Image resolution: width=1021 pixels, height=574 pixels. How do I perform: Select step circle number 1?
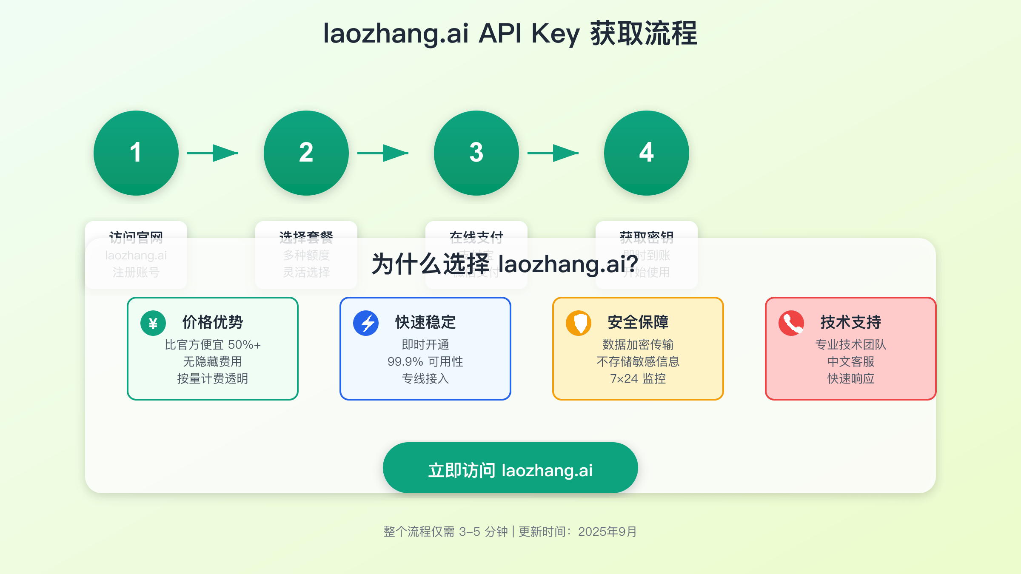point(136,153)
